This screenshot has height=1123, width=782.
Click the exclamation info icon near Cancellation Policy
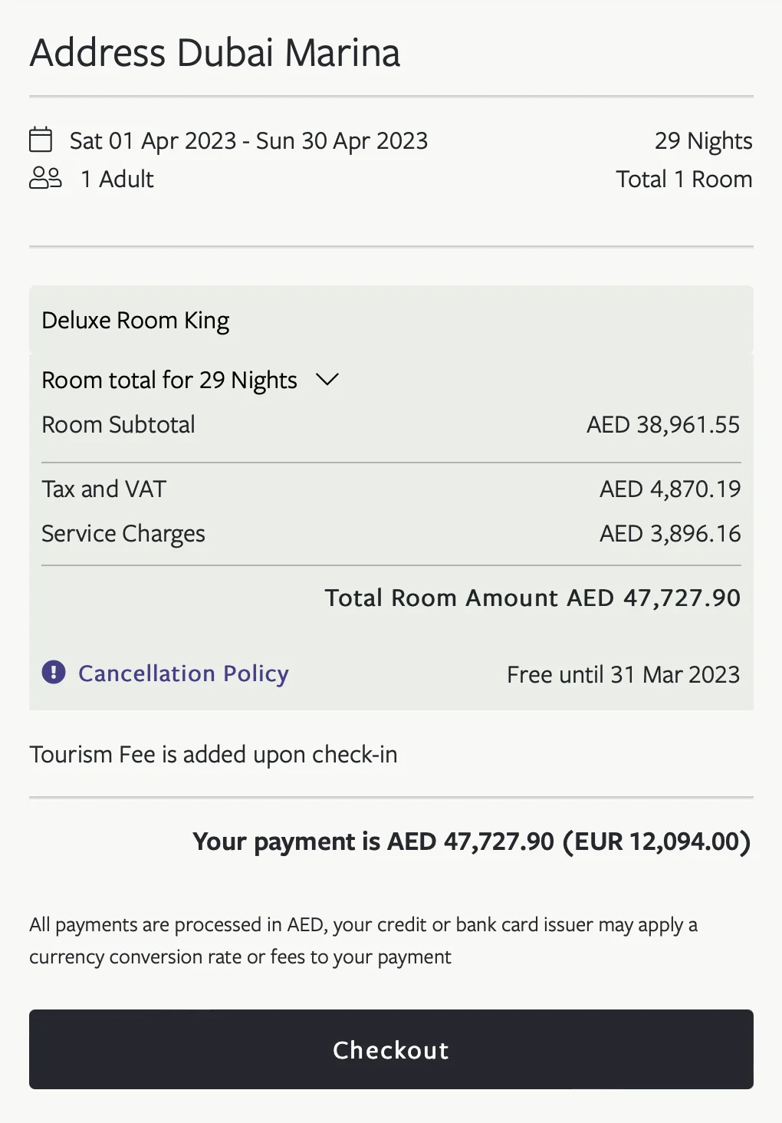click(54, 673)
